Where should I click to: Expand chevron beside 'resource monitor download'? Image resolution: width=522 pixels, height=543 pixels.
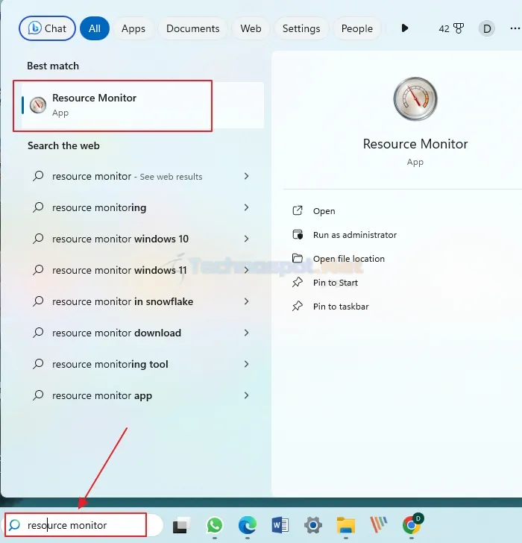[x=246, y=333]
